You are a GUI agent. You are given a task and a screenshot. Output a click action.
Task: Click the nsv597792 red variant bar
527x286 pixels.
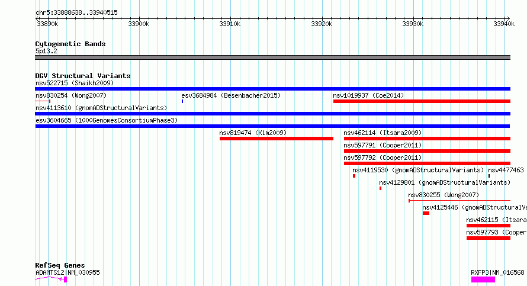coord(427,163)
